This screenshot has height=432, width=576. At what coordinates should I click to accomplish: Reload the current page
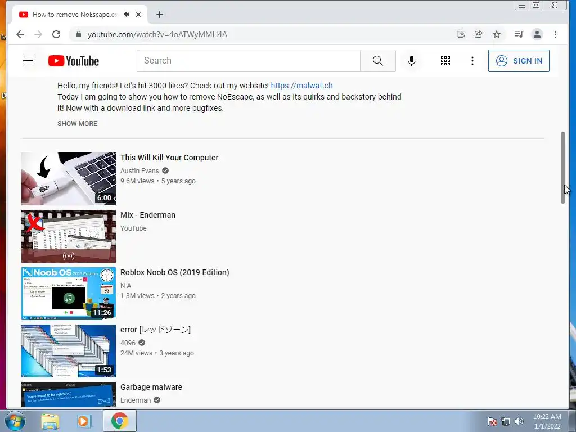click(56, 34)
